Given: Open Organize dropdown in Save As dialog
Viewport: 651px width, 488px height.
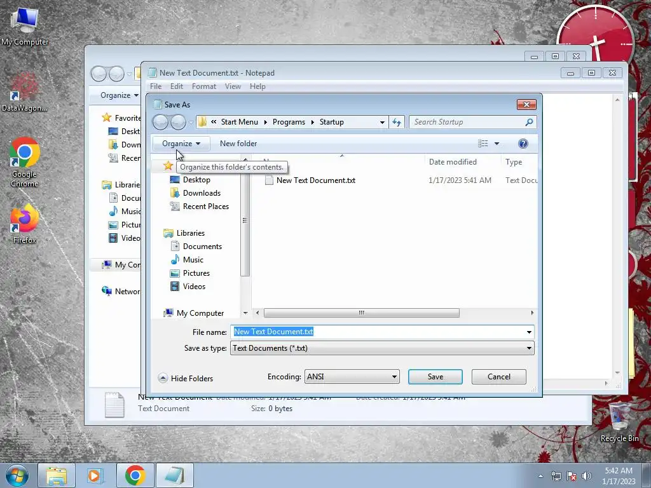Looking at the screenshot, I should coord(181,144).
